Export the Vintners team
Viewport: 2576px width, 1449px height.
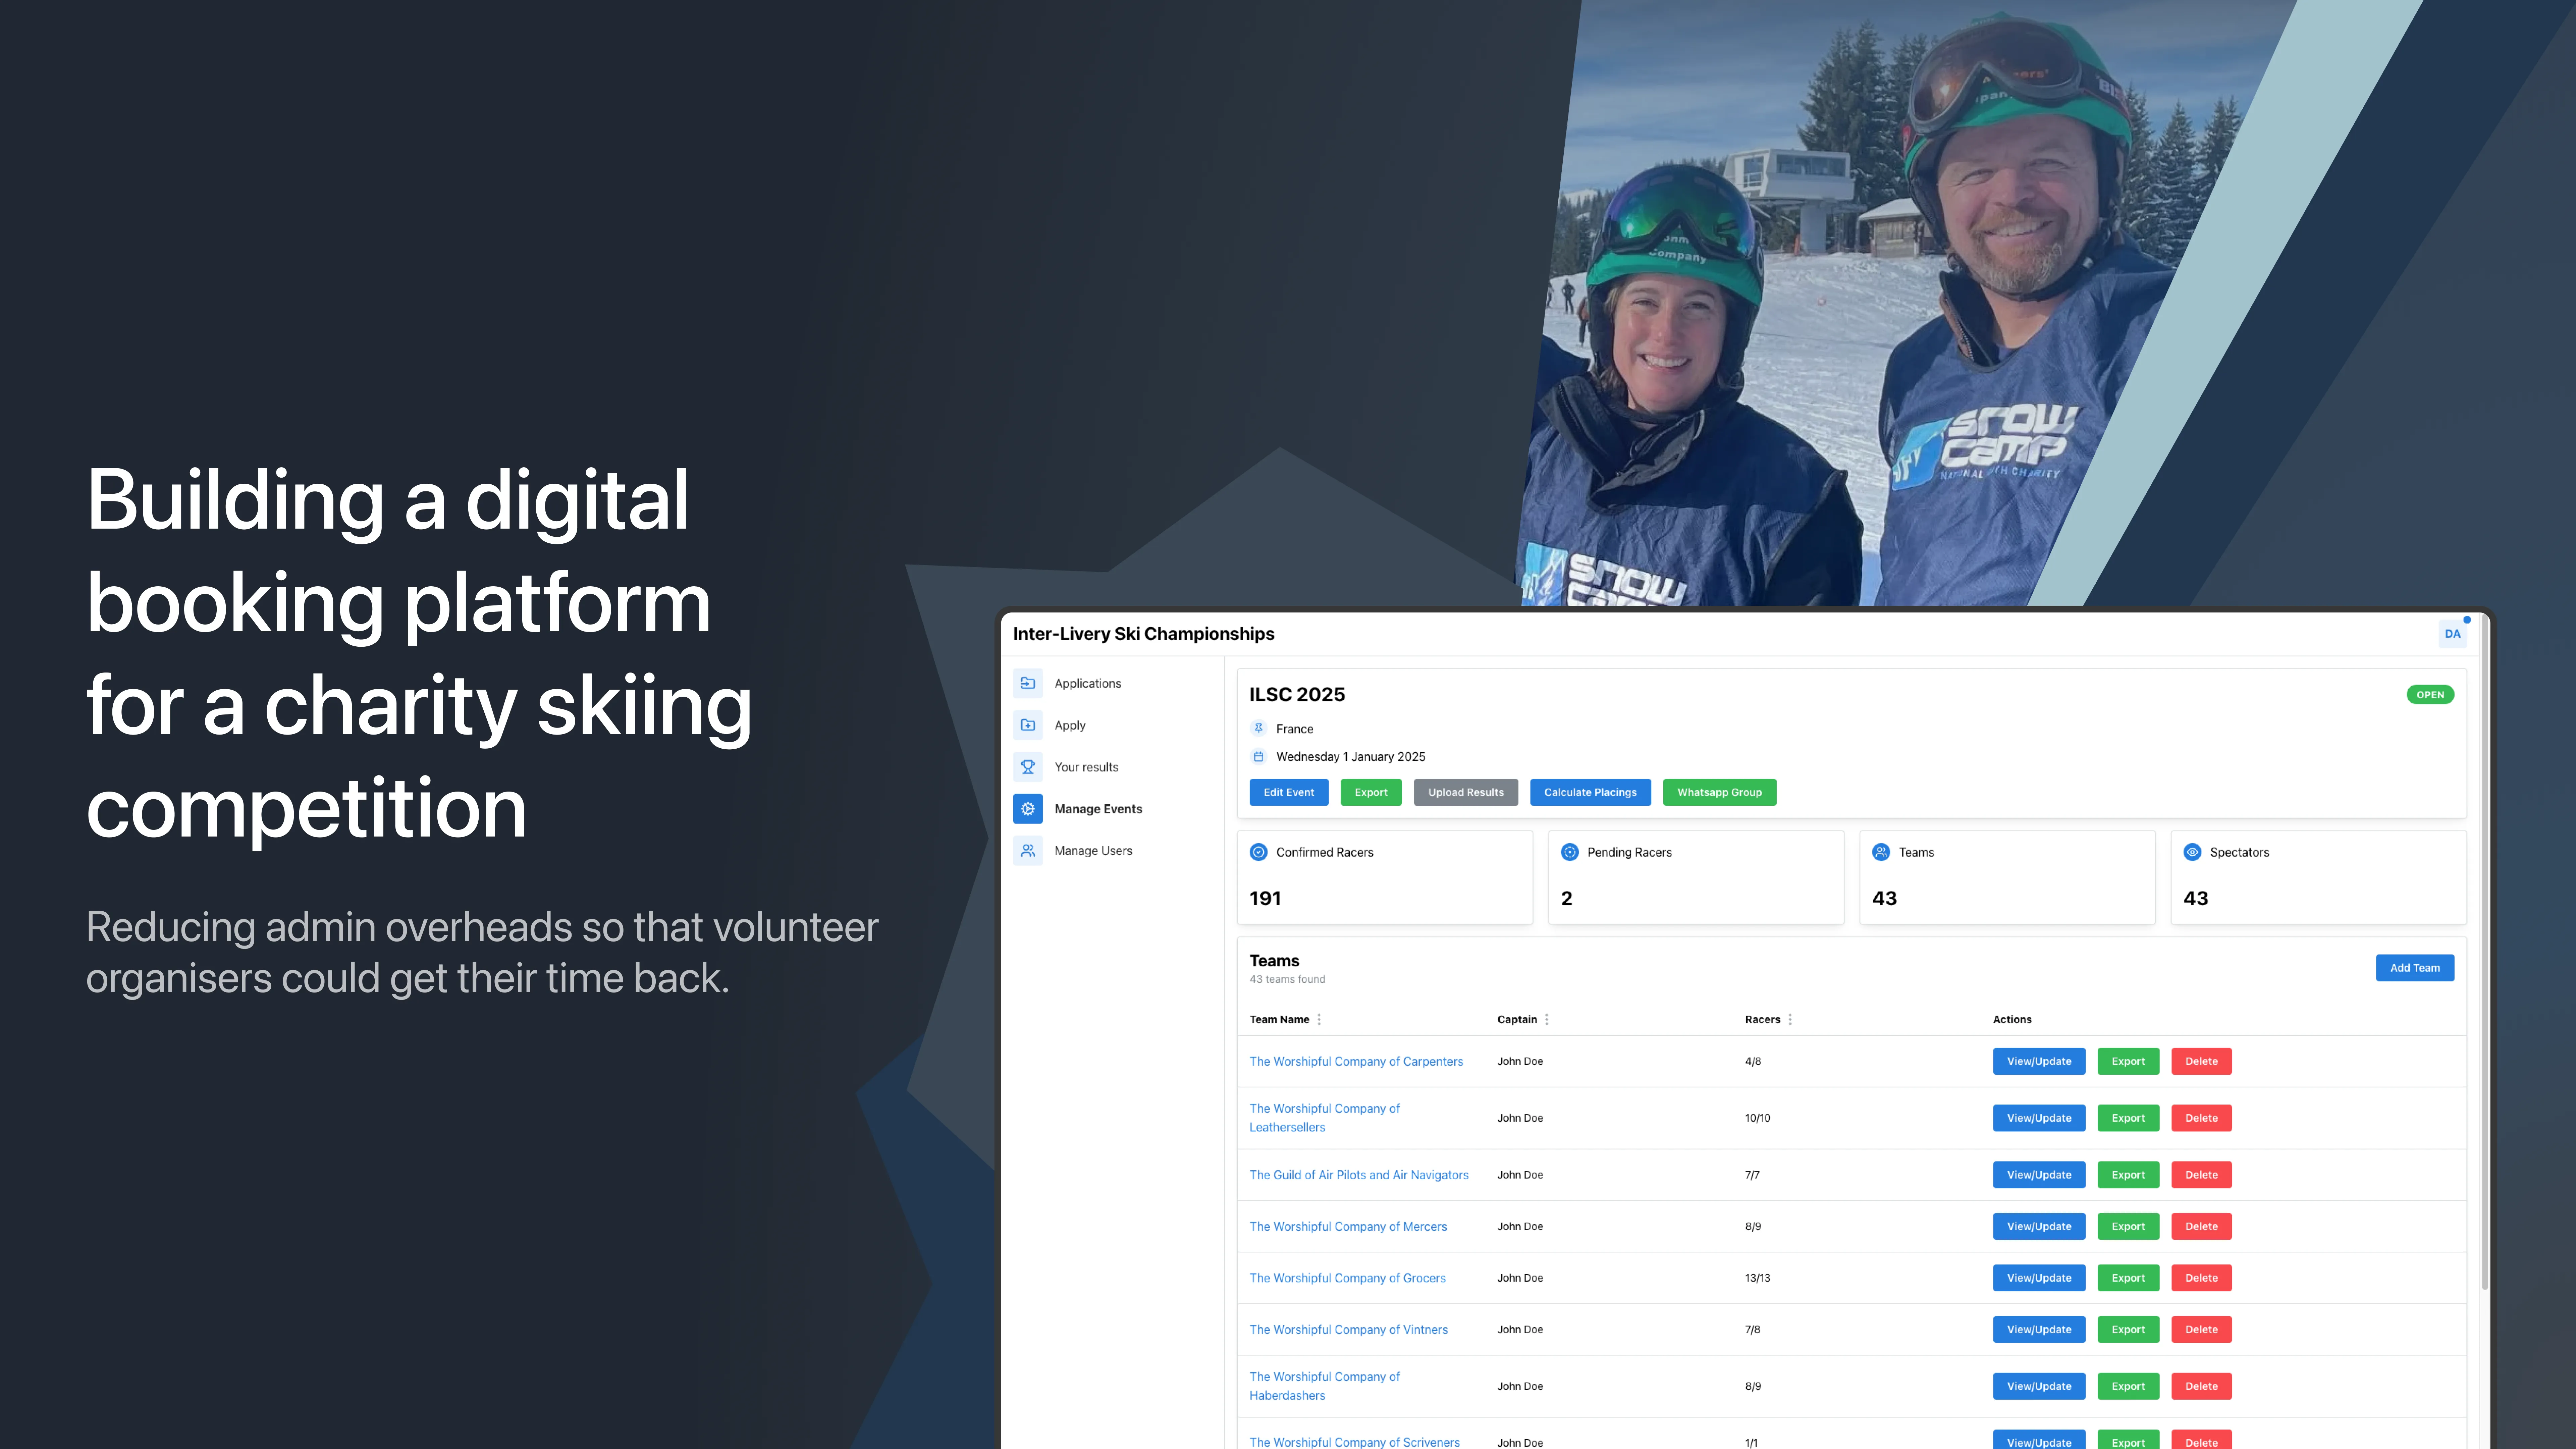point(2128,1330)
